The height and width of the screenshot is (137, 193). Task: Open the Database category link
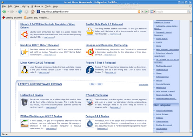click(160, 118)
